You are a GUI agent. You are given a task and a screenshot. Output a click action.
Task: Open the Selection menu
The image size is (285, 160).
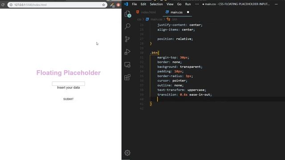tap(156, 4)
